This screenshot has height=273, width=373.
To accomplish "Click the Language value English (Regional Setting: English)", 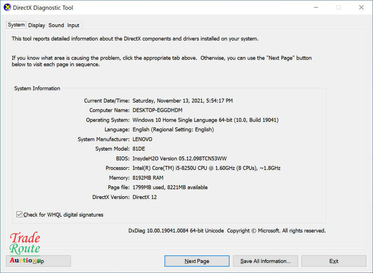I will [x=173, y=130].
